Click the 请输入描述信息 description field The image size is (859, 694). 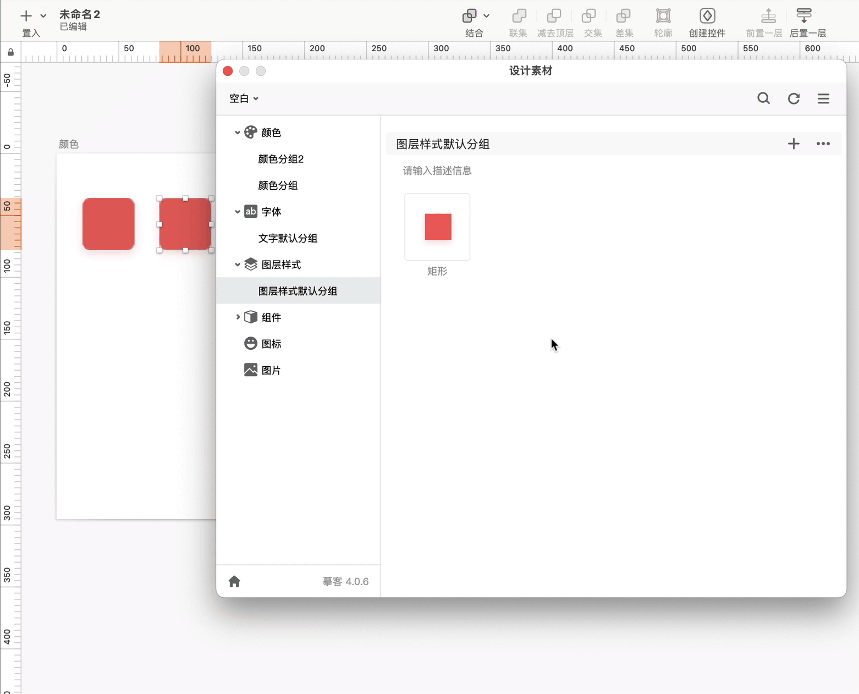437,171
